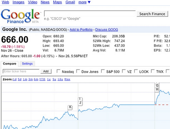Enable the Nasdaq comparison checkbox
The height and width of the screenshot is (129, 170).
click(x=58, y=71)
